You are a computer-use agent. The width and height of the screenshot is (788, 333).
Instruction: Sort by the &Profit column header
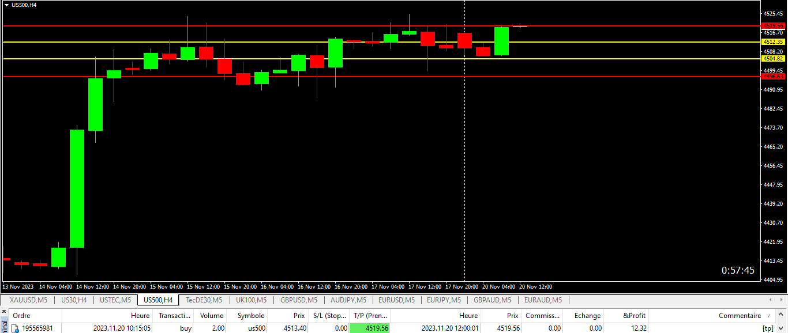[626, 316]
